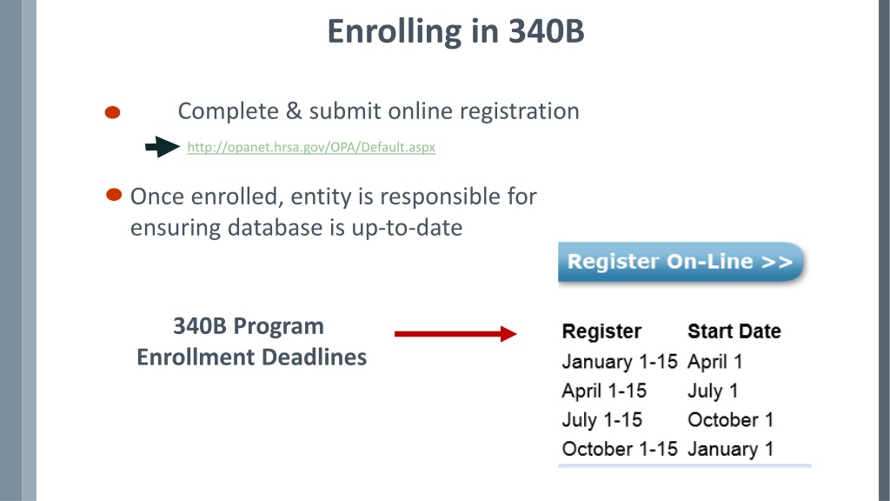Select the April 1-15 register entry
890x501 pixels.
click(x=605, y=391)
